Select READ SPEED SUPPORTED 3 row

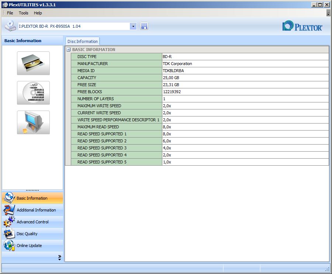point(200,148)
